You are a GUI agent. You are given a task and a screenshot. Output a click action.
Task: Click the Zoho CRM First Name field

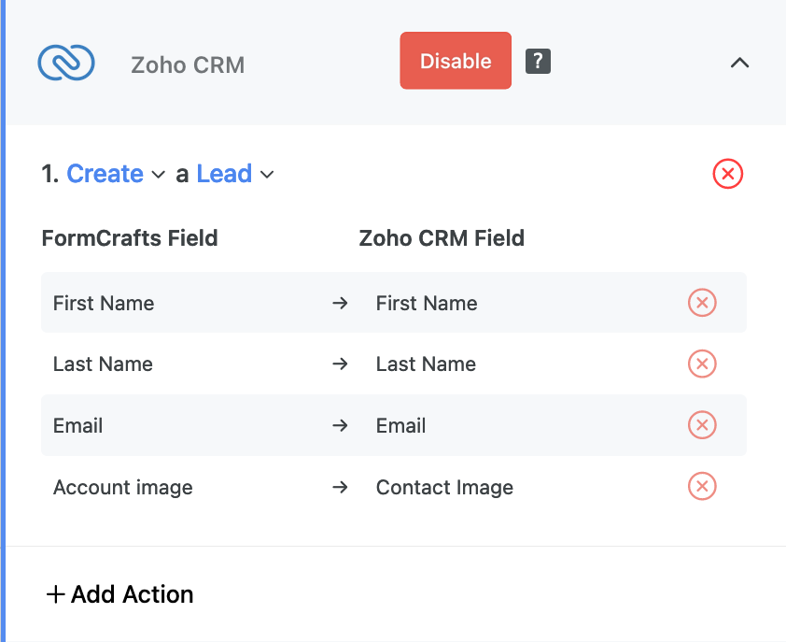(x=427, y=303)
